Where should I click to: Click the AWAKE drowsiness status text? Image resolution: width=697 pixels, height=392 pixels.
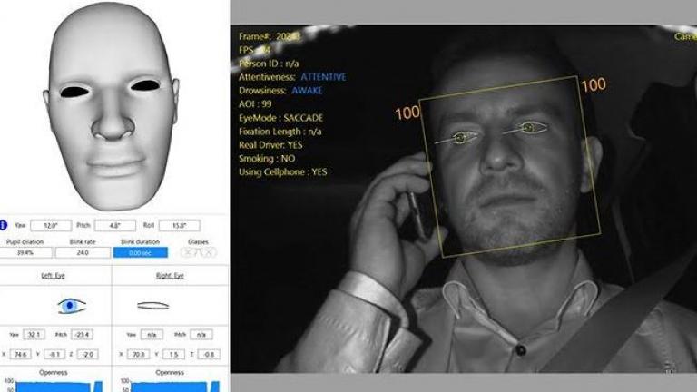click(x=307, y=92)
